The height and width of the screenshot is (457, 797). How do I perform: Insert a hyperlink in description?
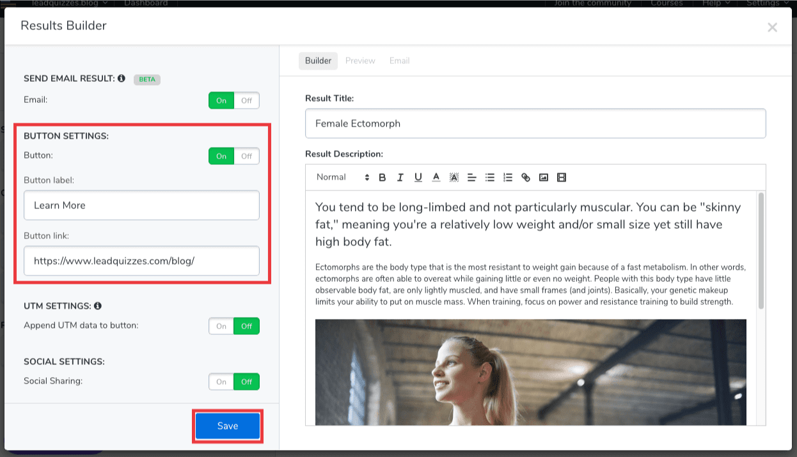pos(526,178)
